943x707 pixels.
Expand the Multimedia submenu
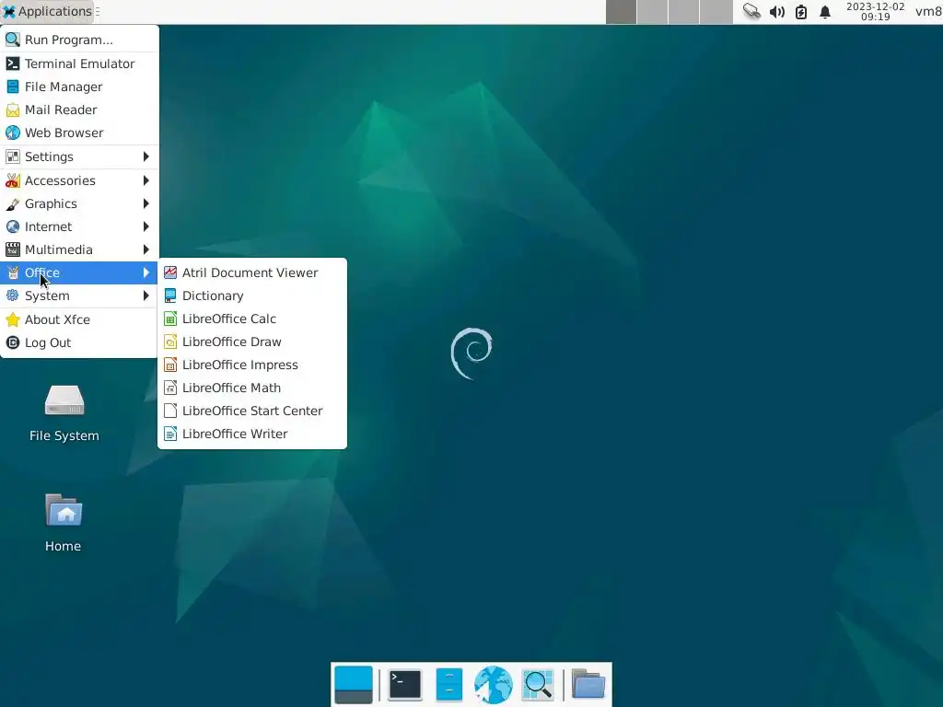[x=79, y=249]
